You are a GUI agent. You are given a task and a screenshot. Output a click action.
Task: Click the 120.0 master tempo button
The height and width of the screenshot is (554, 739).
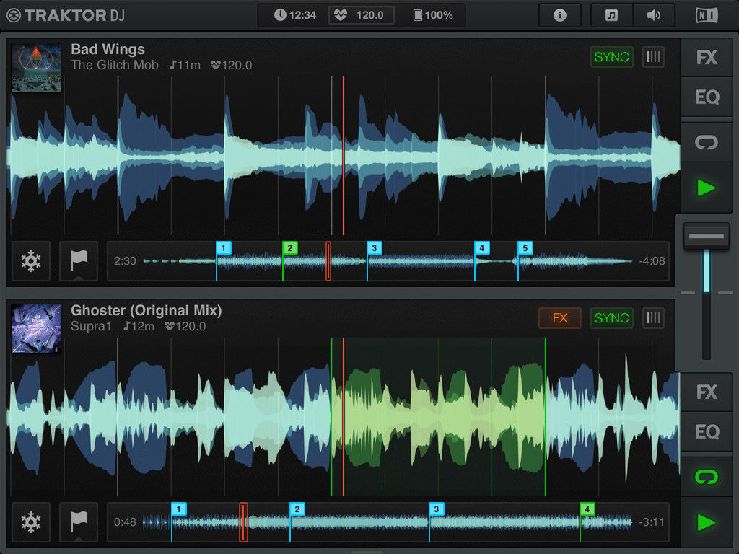(x=361, y=16)
